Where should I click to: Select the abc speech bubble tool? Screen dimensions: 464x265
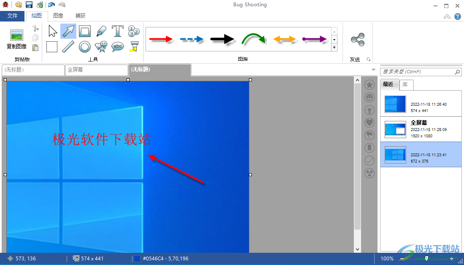point(118,47)
